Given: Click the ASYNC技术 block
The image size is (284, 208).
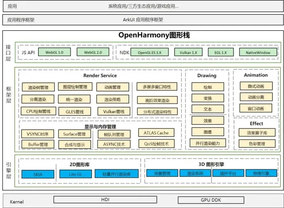Looking at the screenshot, I should (114, 144).
